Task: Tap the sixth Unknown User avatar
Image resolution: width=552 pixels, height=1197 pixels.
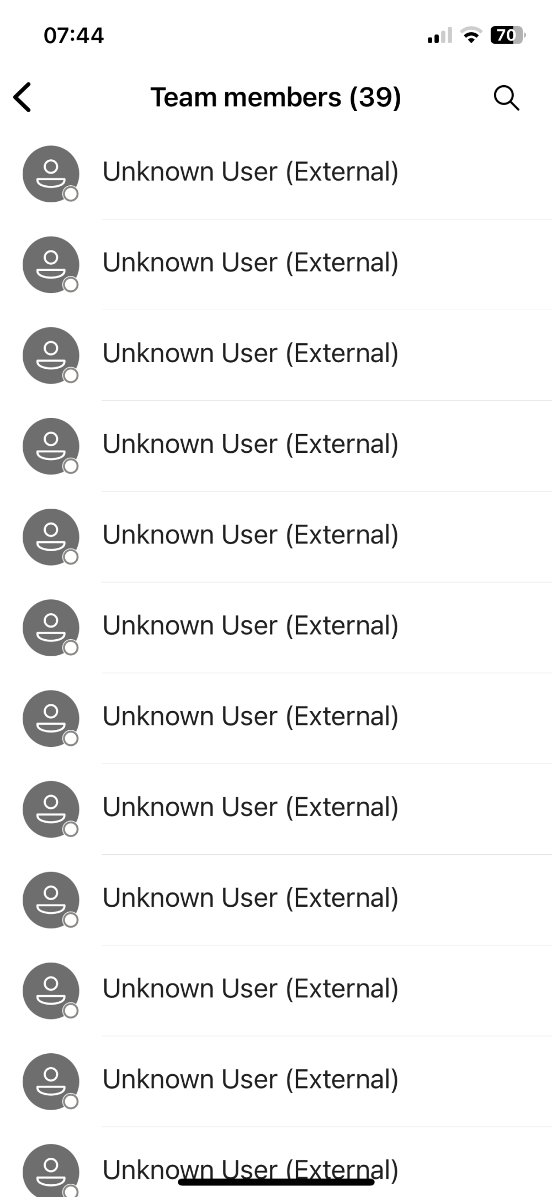Action: pos(51,627)
